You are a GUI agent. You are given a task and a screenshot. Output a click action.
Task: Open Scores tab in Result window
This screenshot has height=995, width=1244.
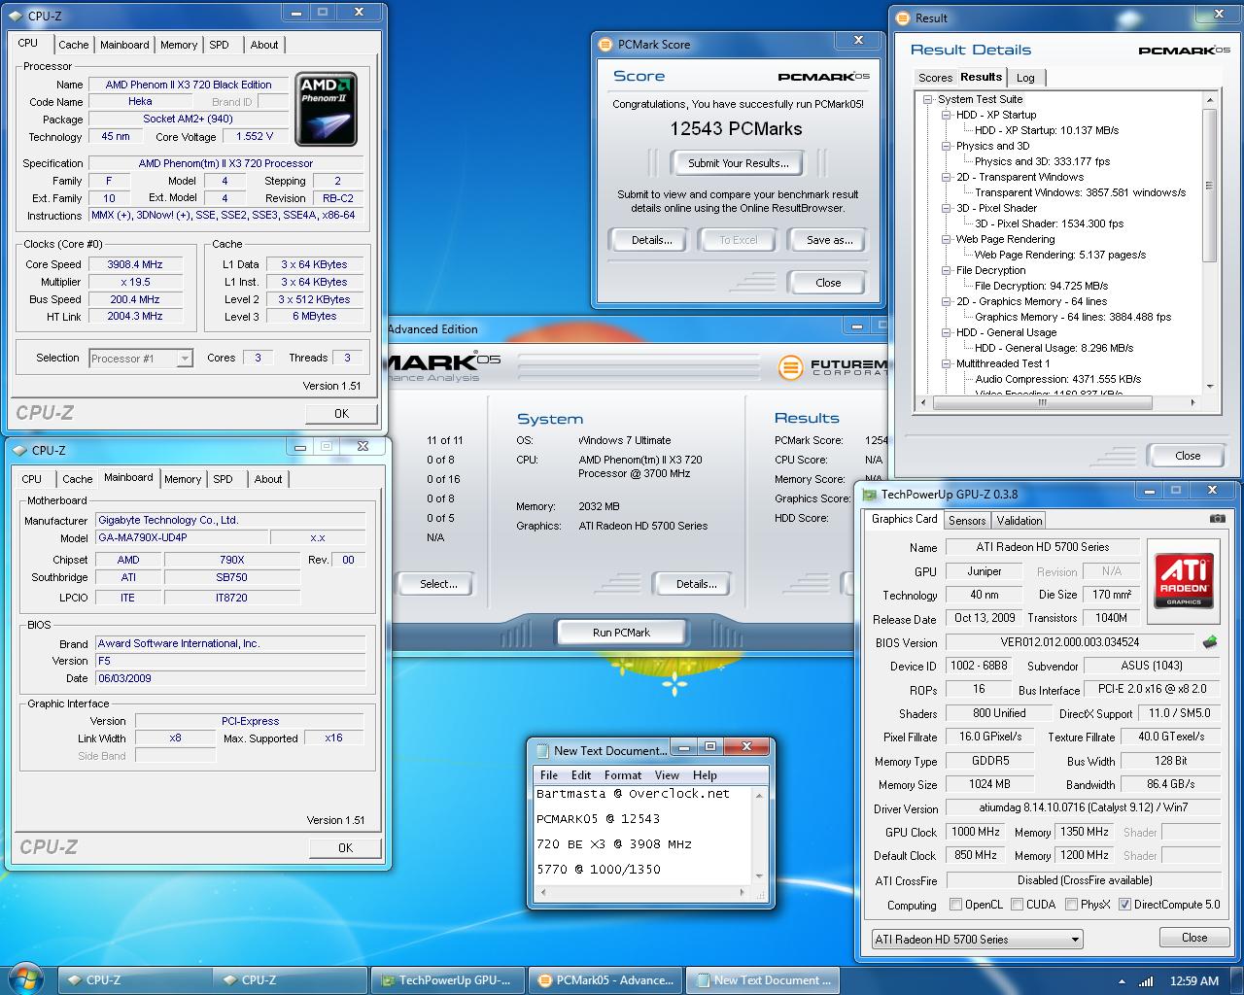pyautogui.click(x=935, y=78)
